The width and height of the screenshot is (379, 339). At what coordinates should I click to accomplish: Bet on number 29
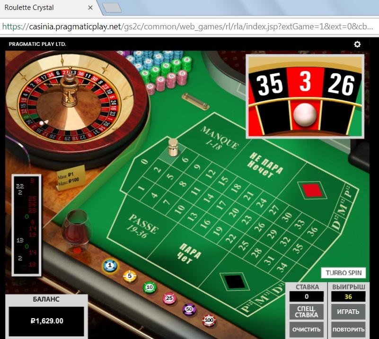point(273,234)
